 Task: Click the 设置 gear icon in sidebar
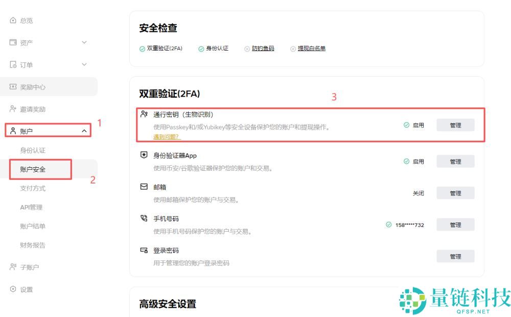pyautogui.click(x=12, y=289)
